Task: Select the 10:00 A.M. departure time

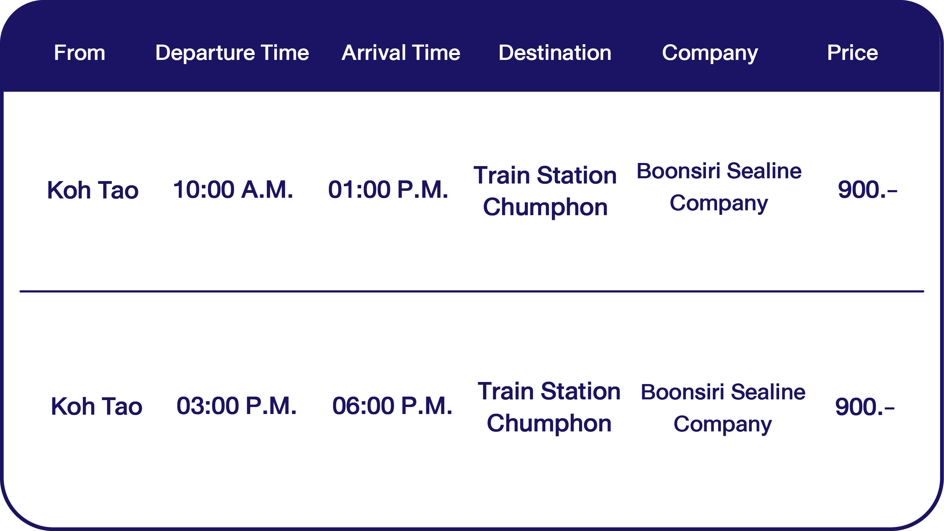Action: (x=233, y=190)
